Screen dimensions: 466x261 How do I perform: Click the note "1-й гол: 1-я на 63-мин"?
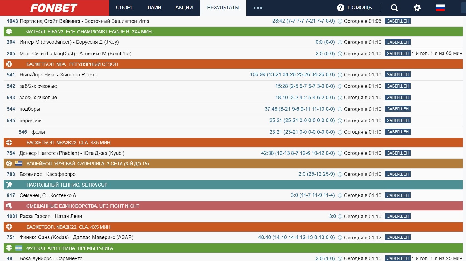[437, 53]
